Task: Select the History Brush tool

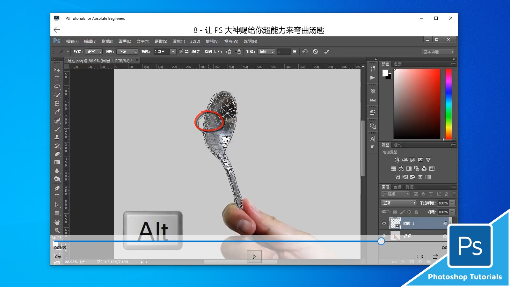Action: pyautogui.click(x=57, y=146)
